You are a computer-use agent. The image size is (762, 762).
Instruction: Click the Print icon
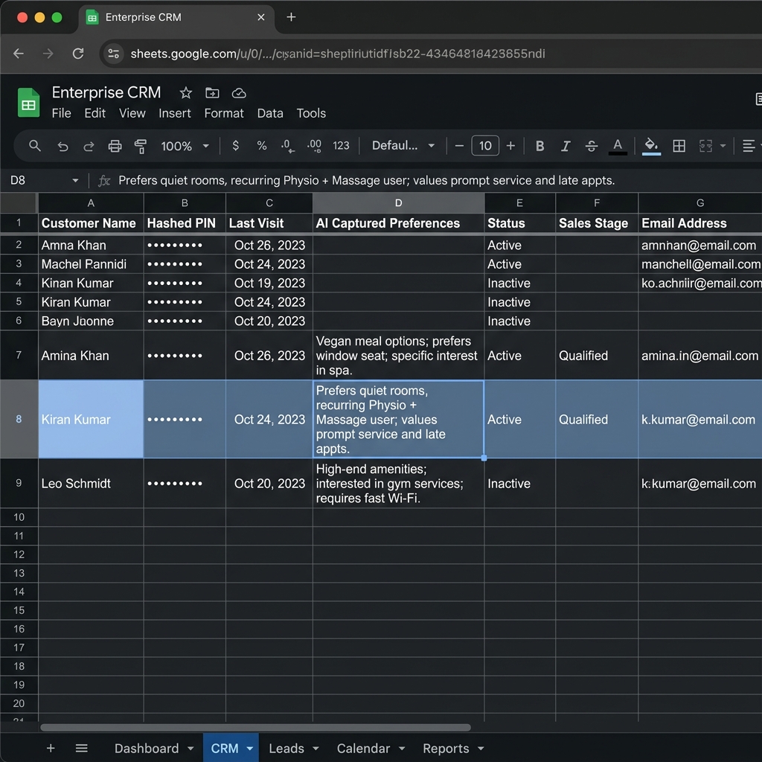pyautogui.click(x=115, y=146)
